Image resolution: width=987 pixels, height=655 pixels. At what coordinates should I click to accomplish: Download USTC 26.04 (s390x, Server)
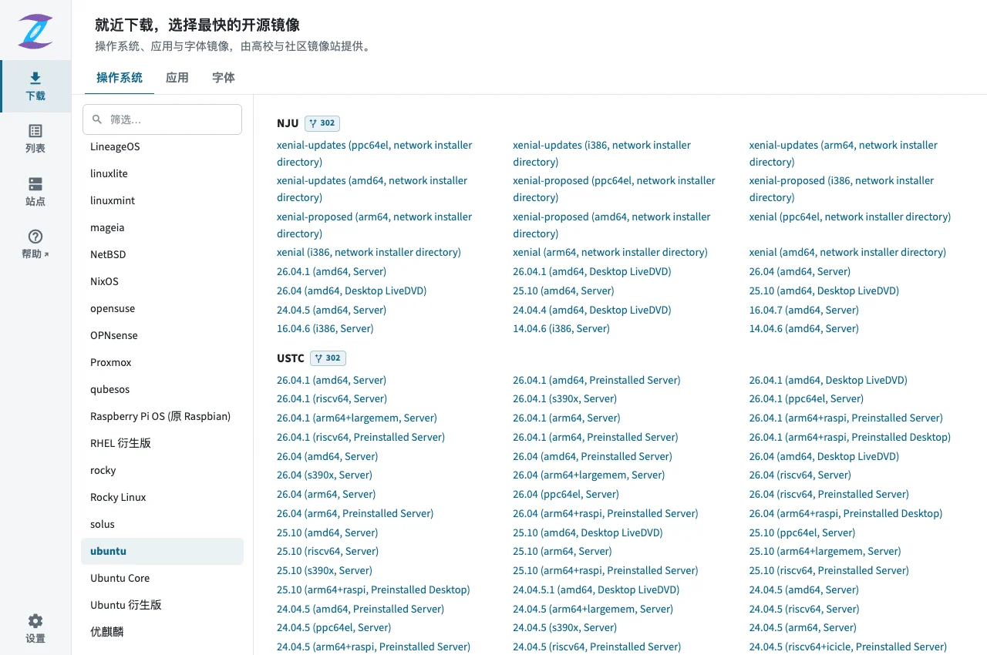tap(325, 475)
